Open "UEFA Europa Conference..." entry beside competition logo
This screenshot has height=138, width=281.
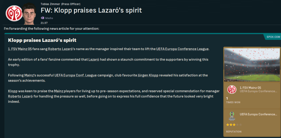pyautogui.click(x=258, y=114)
